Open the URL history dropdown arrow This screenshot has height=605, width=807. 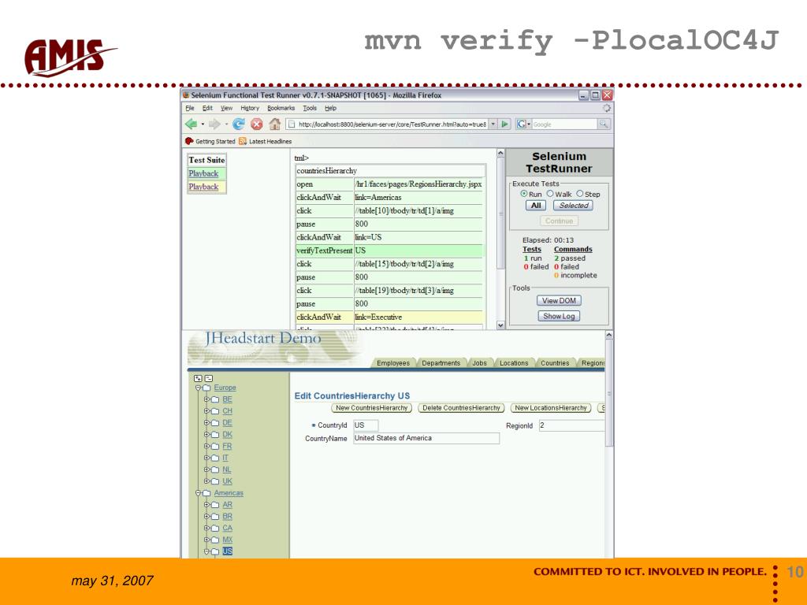click(x=493, y=124)
